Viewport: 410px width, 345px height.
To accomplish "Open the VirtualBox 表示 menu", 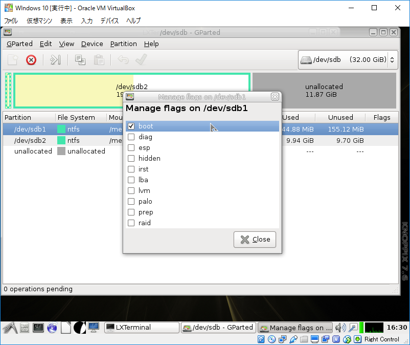I will pyautogui.click(x=66, y=20).
